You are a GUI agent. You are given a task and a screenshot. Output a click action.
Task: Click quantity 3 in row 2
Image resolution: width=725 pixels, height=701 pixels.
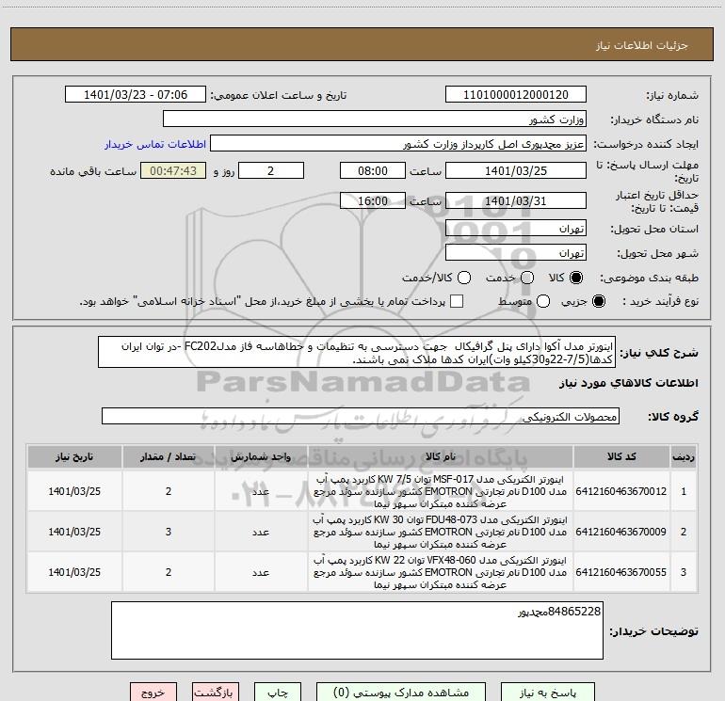tap(169, 532)
